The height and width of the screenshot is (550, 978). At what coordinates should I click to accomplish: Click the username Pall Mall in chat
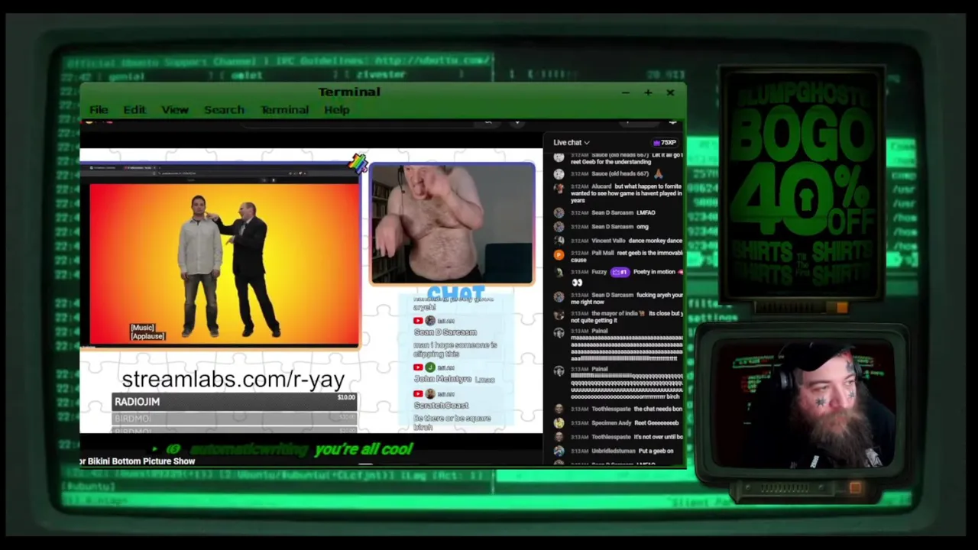click(603, 253)
